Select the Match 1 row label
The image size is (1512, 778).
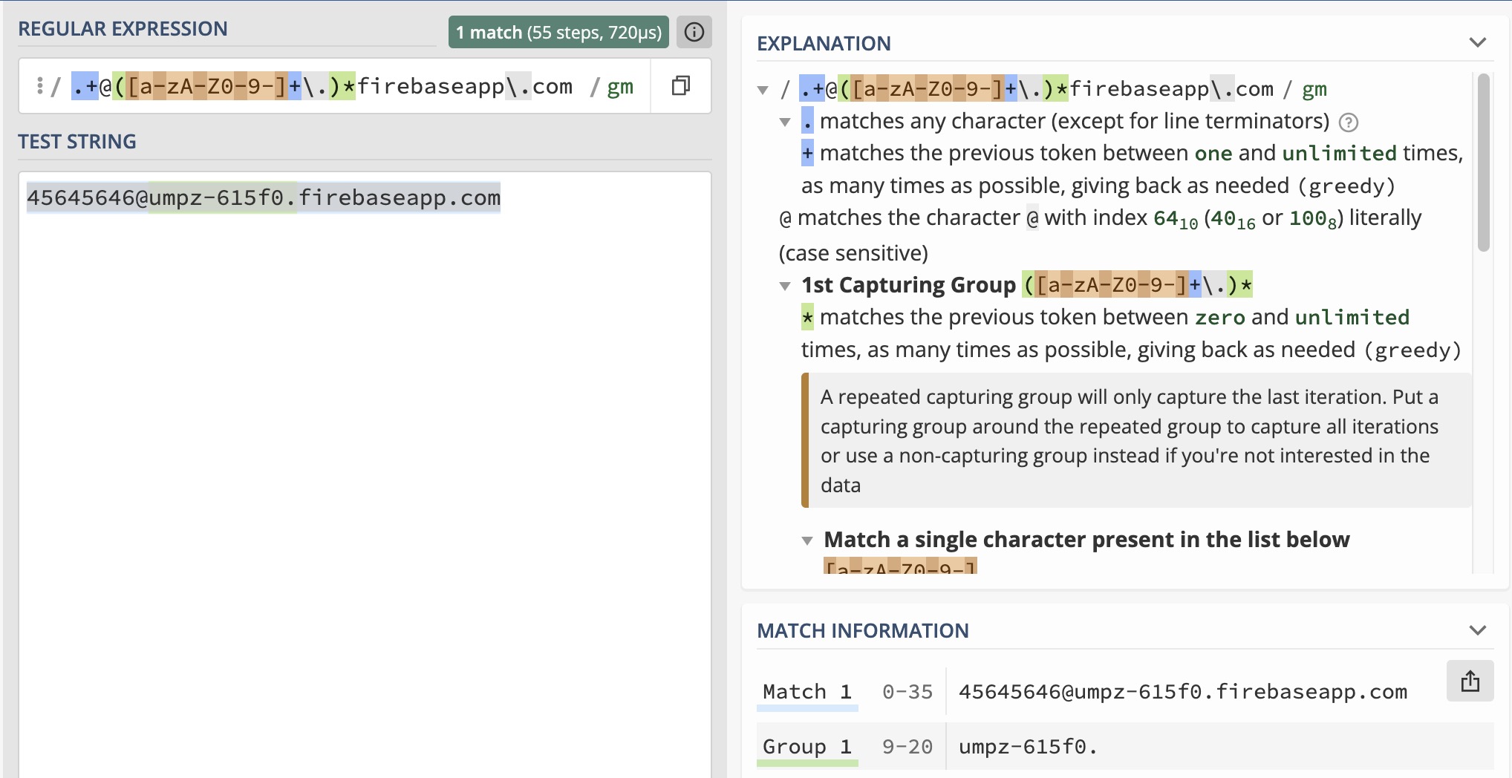[x=806, y=692]
